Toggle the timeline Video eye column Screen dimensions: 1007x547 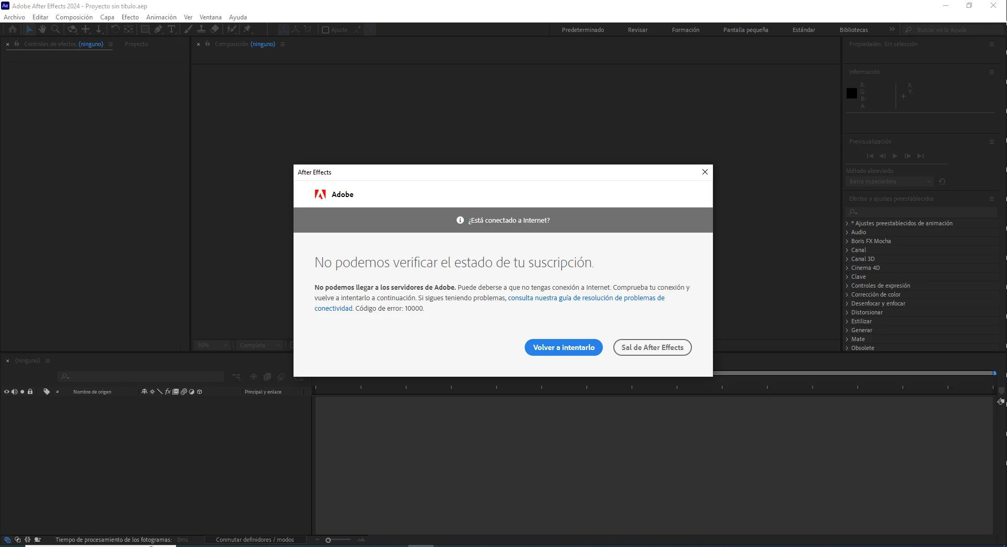click(6, 391)
